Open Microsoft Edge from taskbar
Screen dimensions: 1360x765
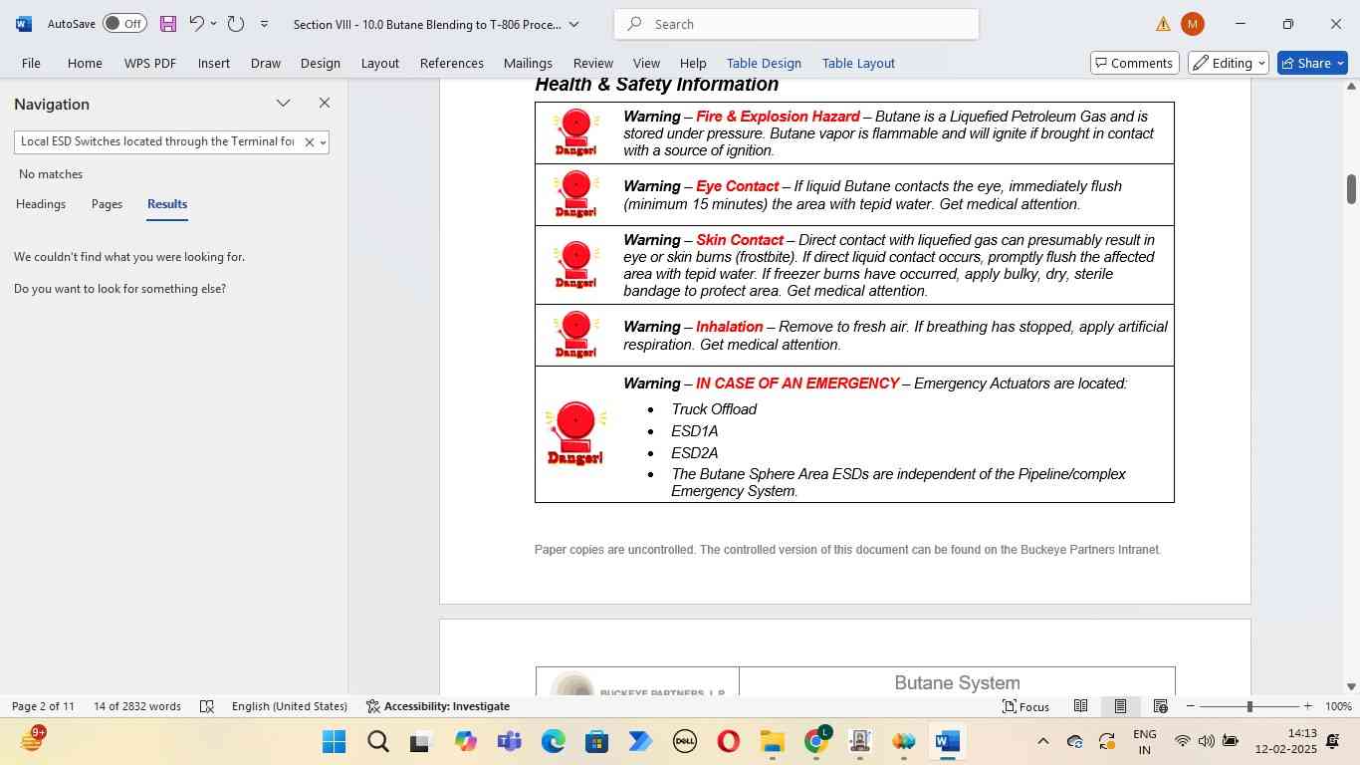553,741
